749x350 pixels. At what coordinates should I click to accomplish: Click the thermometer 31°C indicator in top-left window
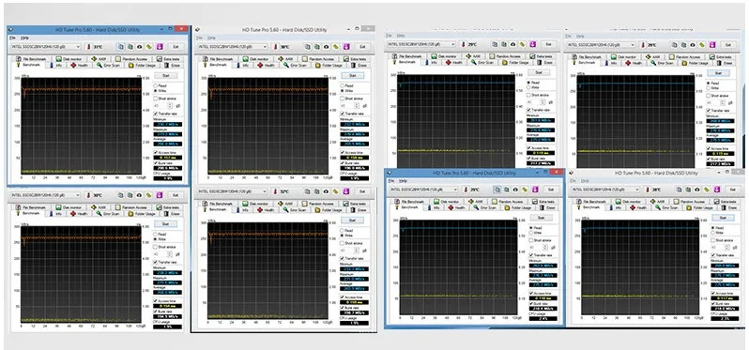(x=95, y=47)
